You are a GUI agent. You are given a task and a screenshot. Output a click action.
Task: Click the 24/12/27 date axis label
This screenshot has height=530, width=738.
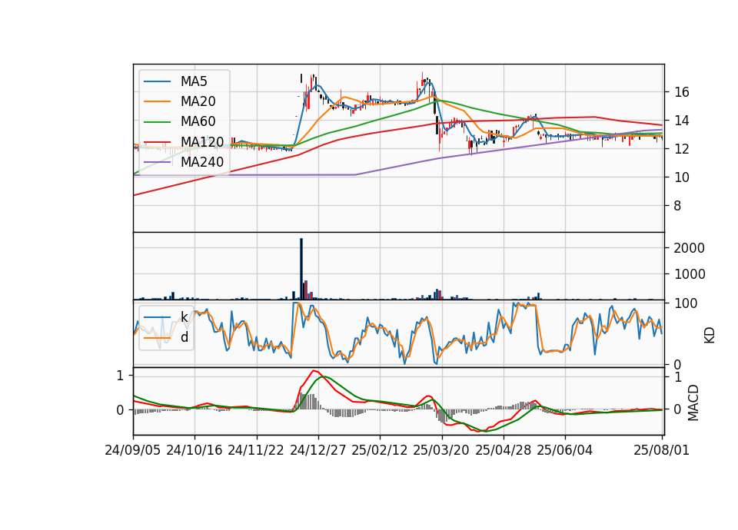click(317, 450)
